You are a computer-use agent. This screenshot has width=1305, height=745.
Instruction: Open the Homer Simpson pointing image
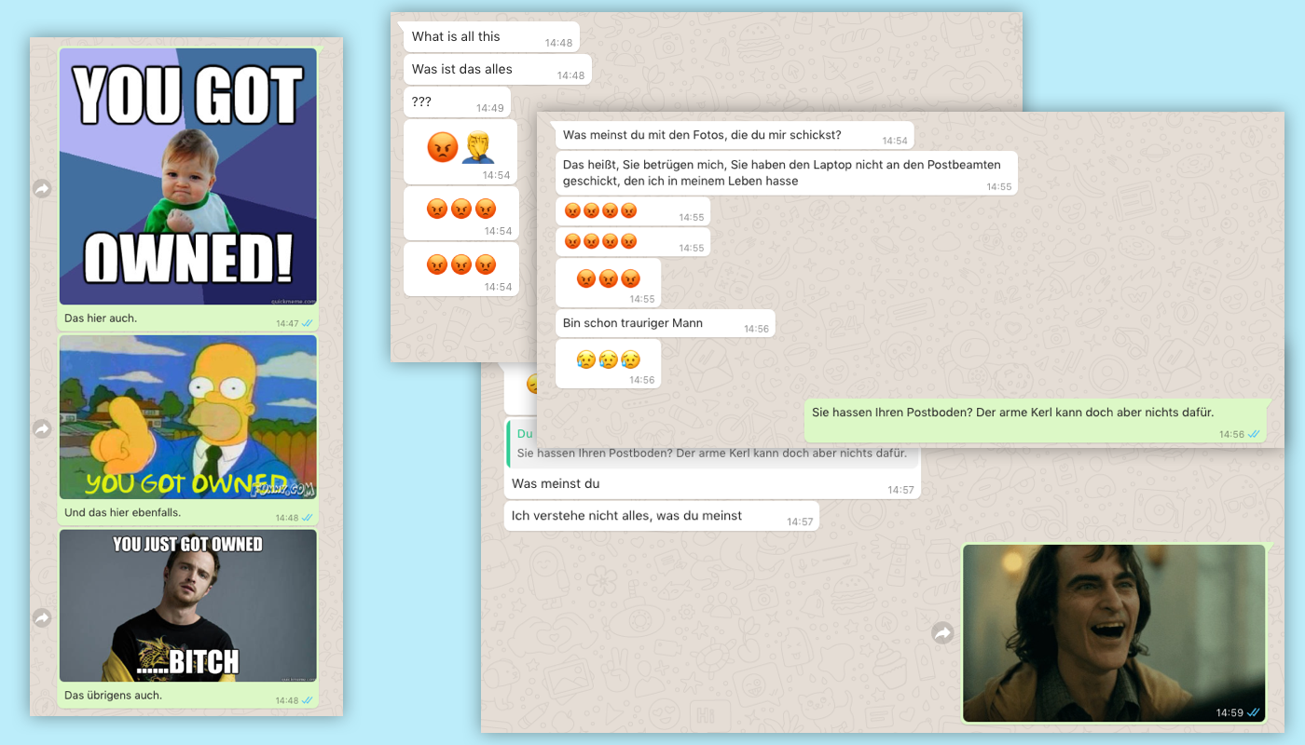click(188, 417)
